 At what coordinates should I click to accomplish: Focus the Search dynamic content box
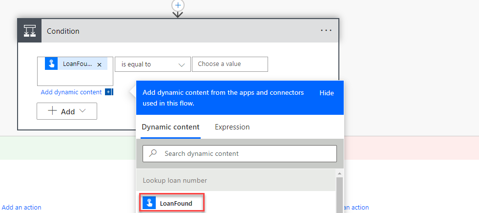pos(244,153)
